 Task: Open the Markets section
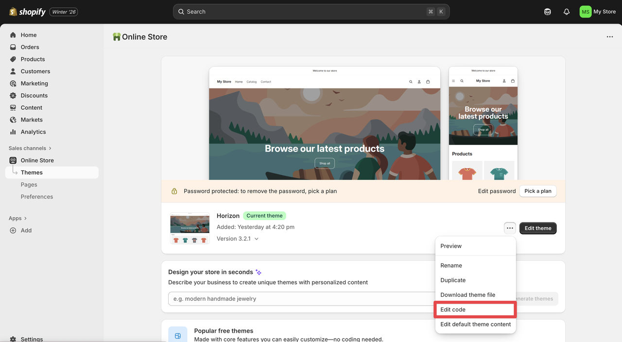pos(32,120)
